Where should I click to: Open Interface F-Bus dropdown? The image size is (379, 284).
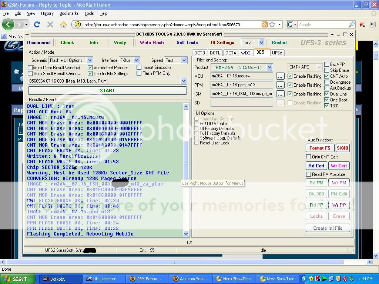click(x=136, y=60)
